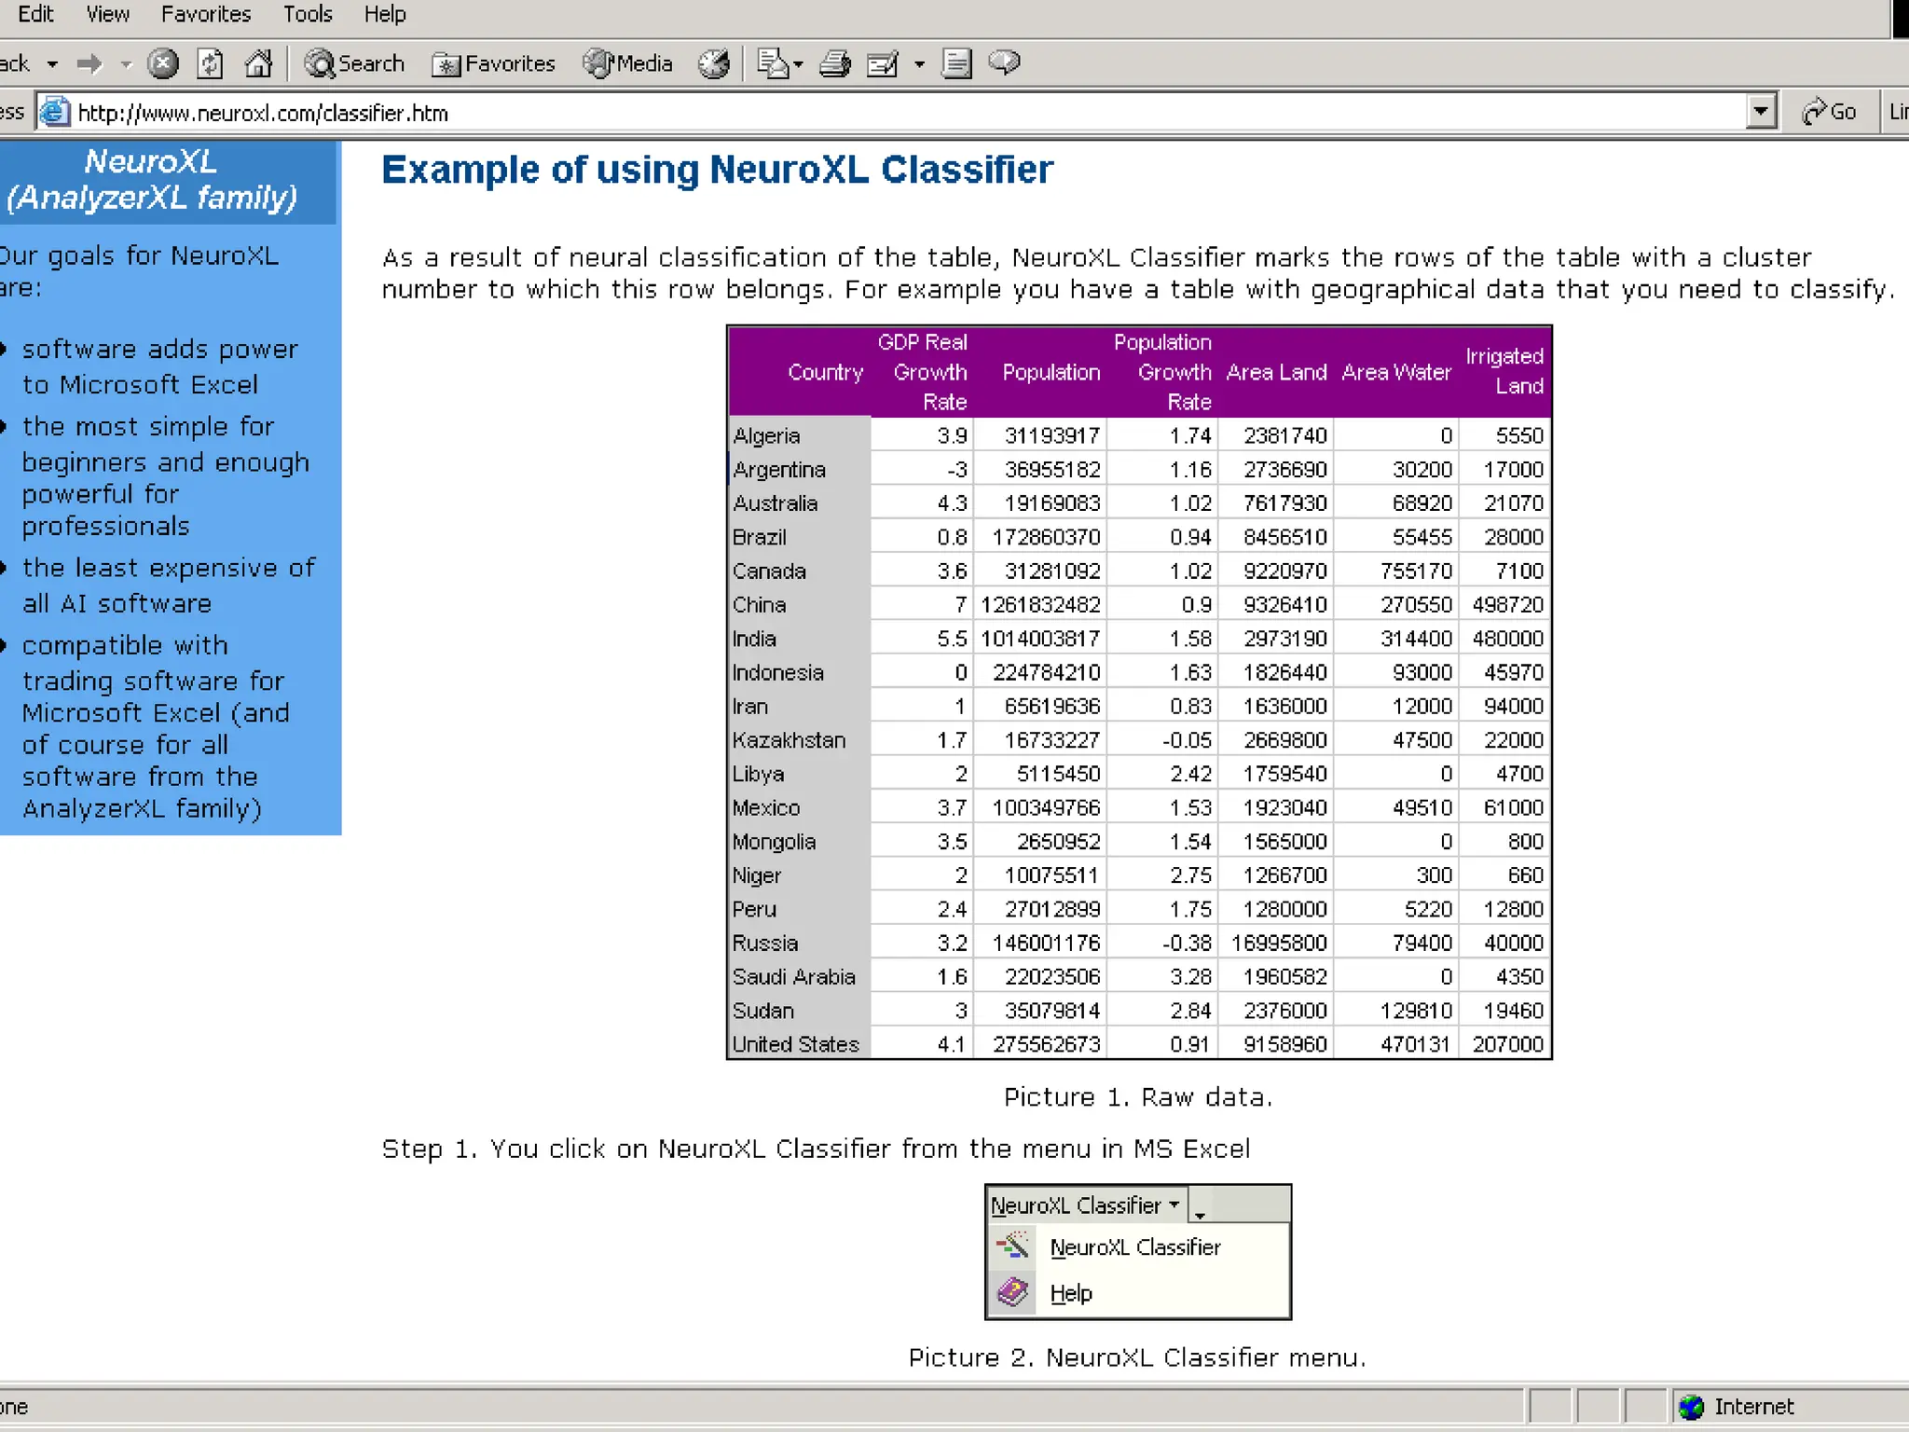Go to the Home page icon
This screenshot has height=1432, width=1909.
(258, 63)
